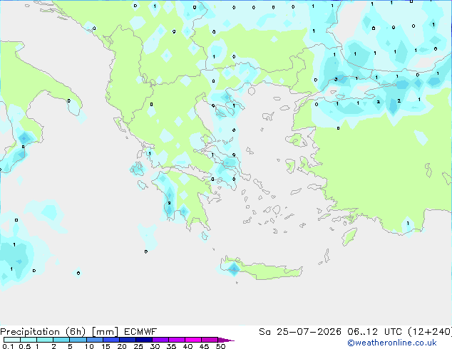Pick the 40–45 mm legend swatch
Screen dimensions: 452x349
coord(193,340)
